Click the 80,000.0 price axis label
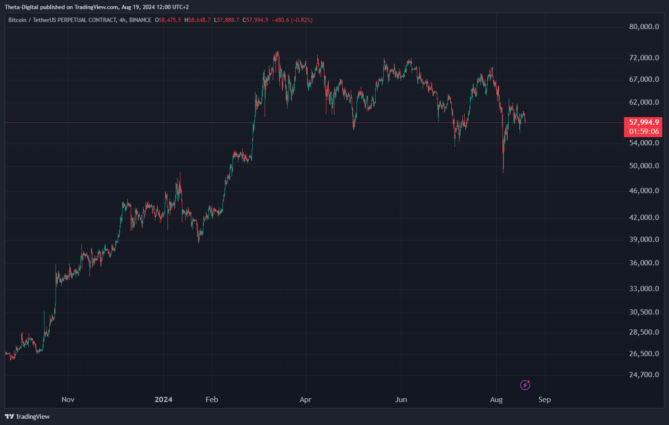The width and height of the screenshot is (669, 425). coord(645,27)
